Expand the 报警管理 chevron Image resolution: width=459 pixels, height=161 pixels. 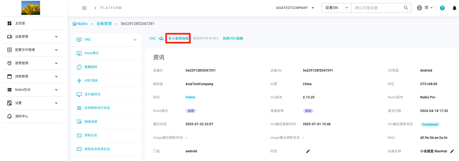click(x=56, y=63)
